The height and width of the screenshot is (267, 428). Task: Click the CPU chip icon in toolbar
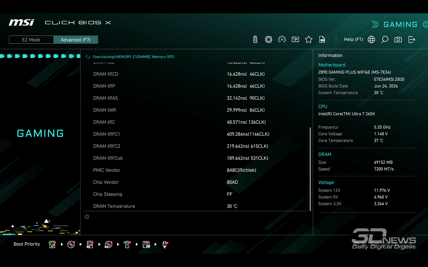pos(269,40)
